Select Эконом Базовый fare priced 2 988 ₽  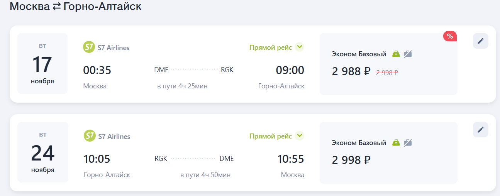click(388, 64)
